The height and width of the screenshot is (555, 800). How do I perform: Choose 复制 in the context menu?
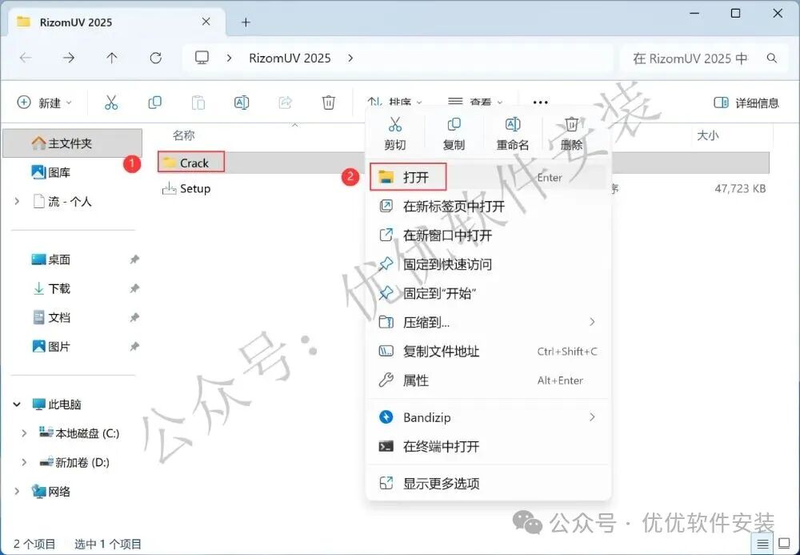(454, 134)
